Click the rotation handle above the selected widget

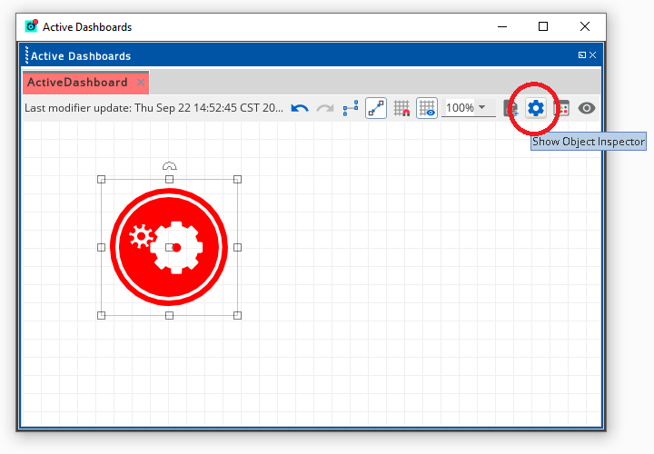pos(169,166)
